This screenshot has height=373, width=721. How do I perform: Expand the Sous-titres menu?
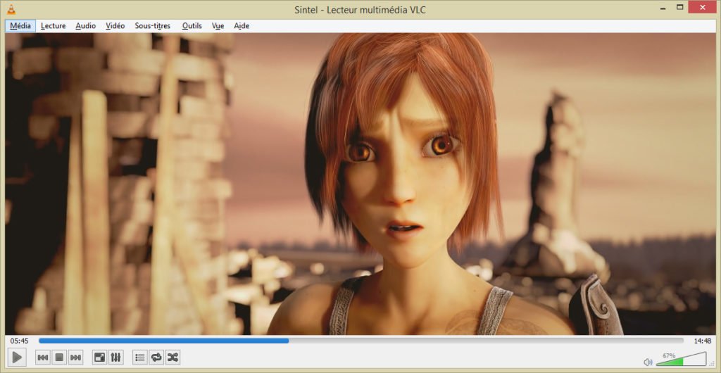pyautogui.click(x=152, y=26)
